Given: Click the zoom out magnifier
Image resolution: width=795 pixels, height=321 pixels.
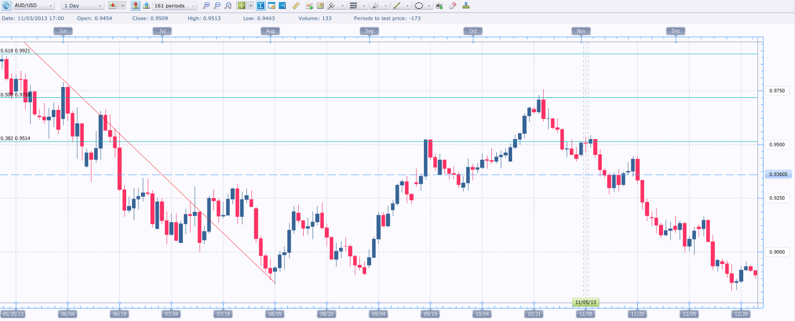Looking at the screenshot, I should 217,5.
